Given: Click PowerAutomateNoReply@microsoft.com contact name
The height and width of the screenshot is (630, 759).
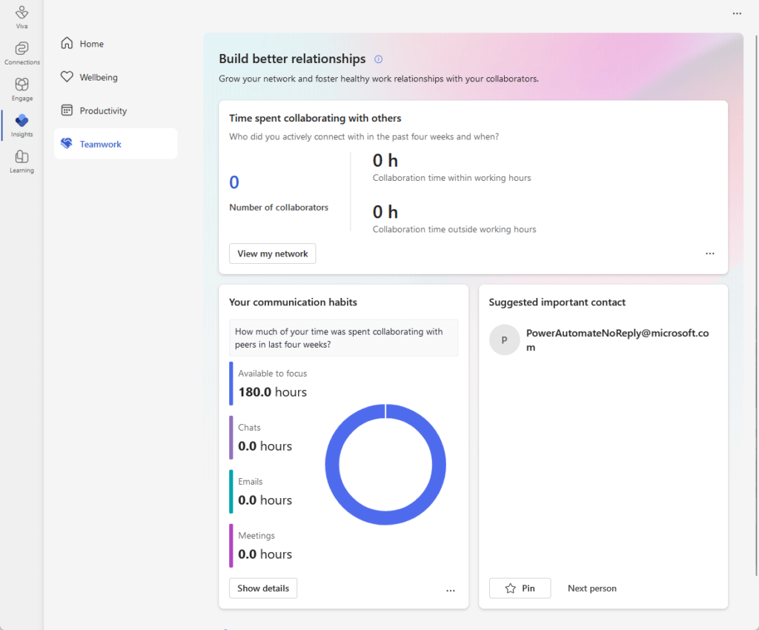Looking at the screenshot, I should coord(617,339).
